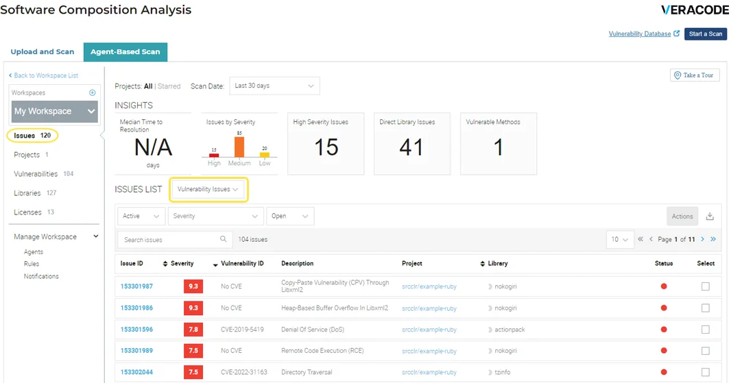Image resolution: width=731 pixels, height=383 pixels.
Task: Click the Take a Tour button
Action: tap(695, 75)
